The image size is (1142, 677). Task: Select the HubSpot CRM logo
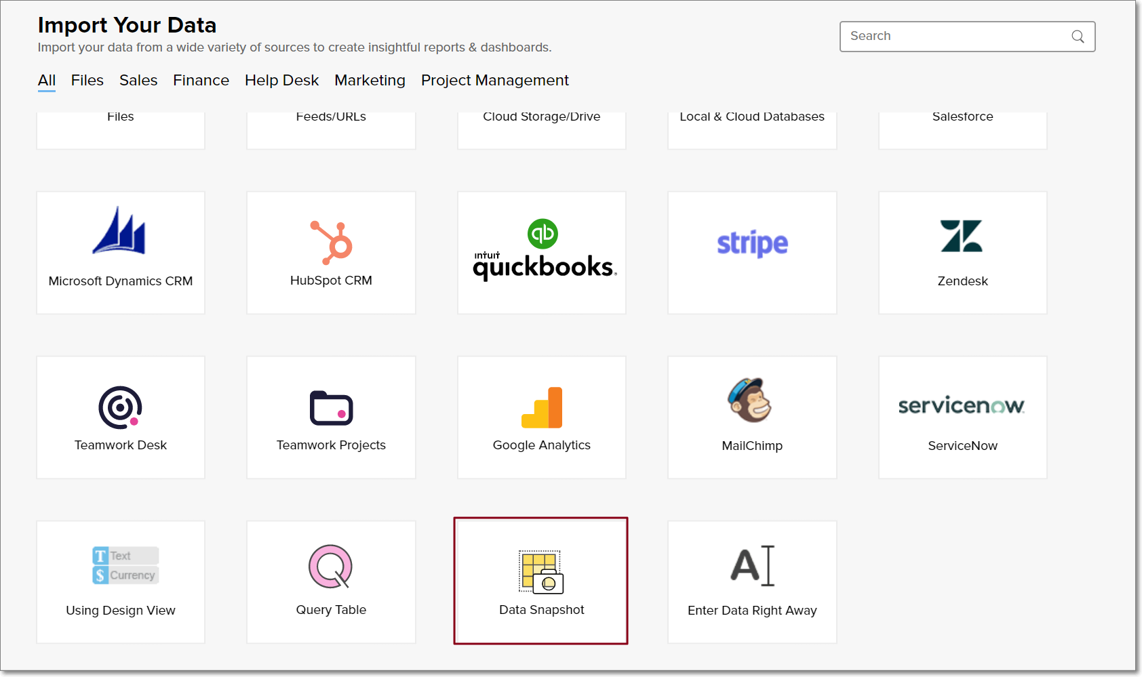pos(331,243)
